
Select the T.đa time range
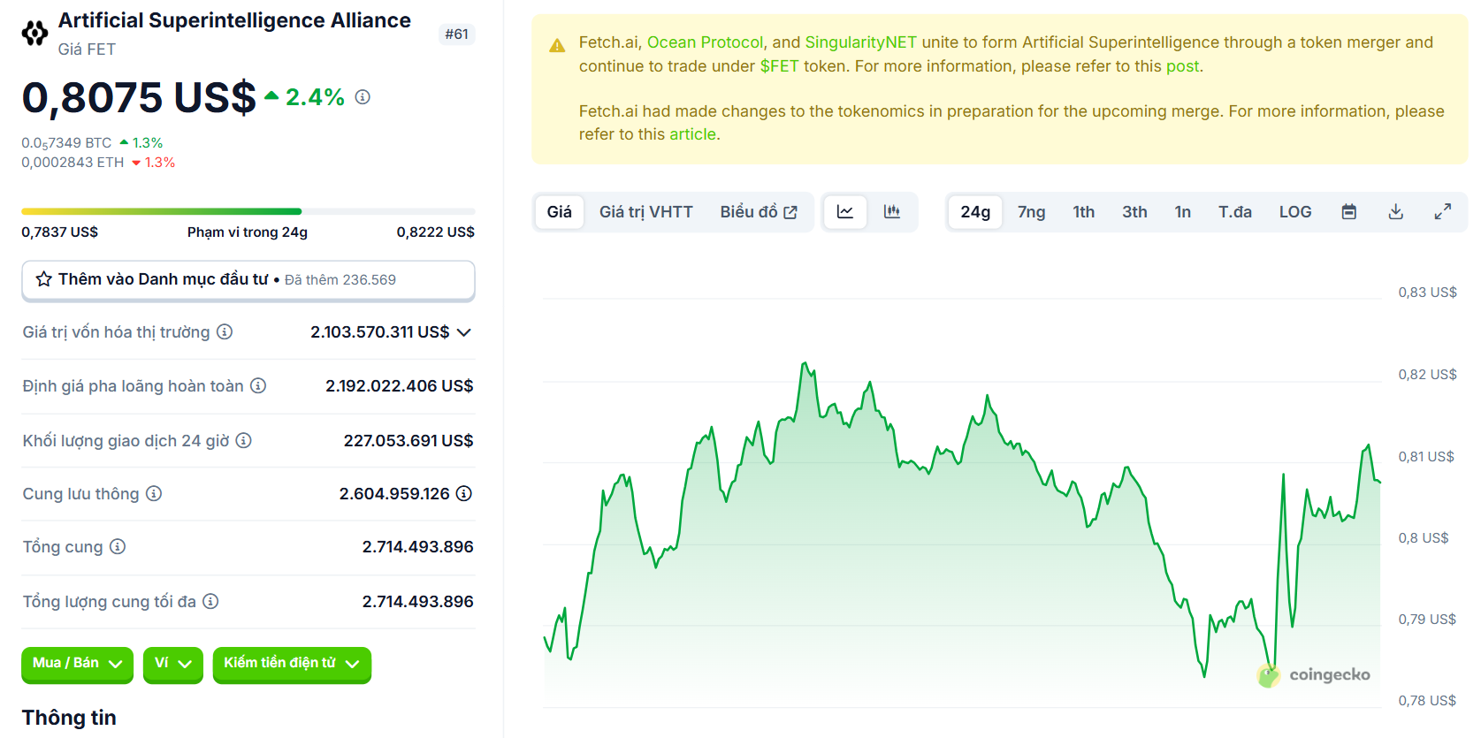point(1235,212)
